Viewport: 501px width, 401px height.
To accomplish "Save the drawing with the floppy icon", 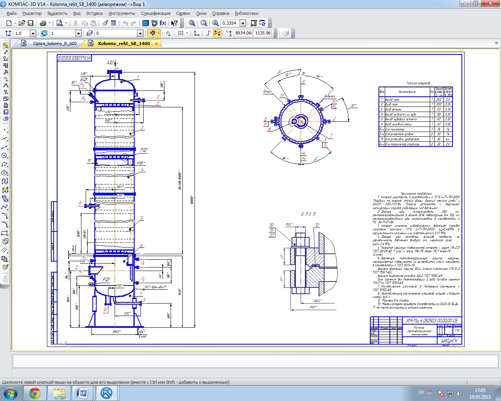I will (x=31, y=23).
